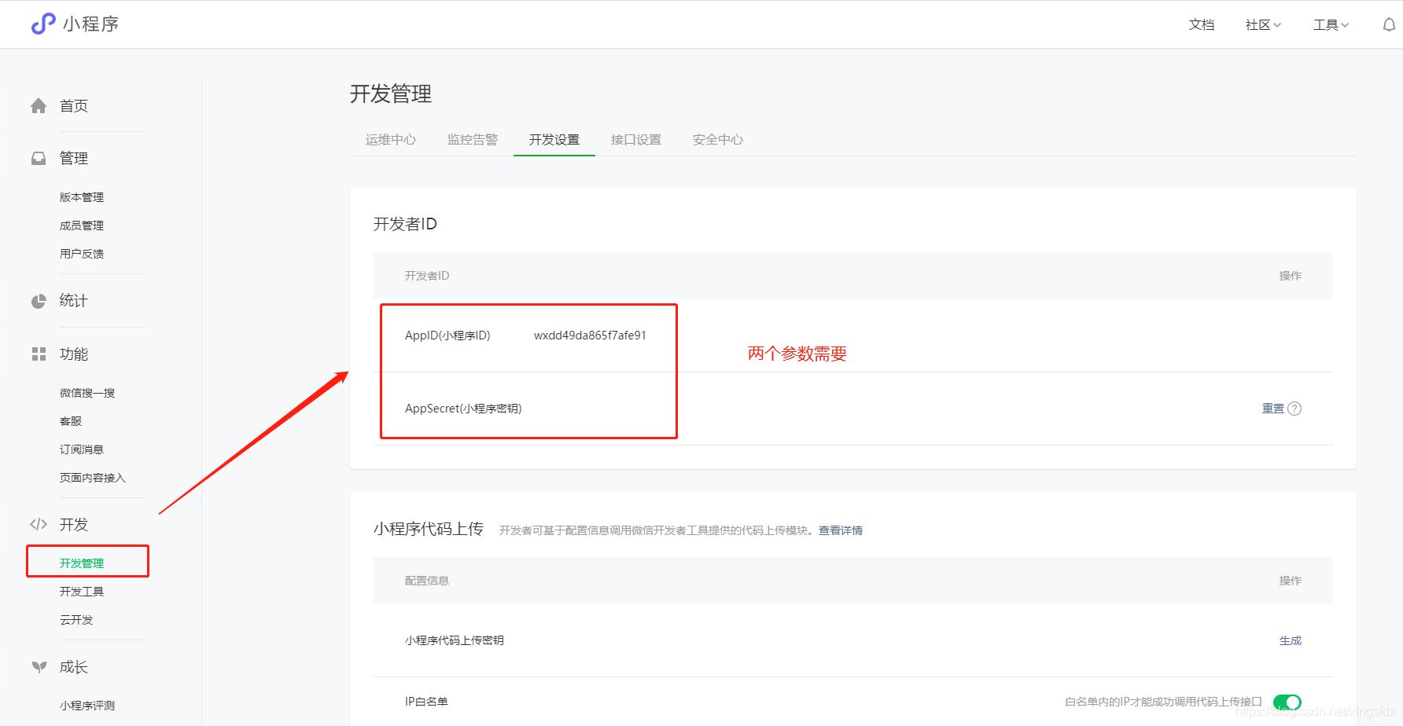Click the Mini Program logo icon
1403x726 pixels.
[x=42, y=23]
